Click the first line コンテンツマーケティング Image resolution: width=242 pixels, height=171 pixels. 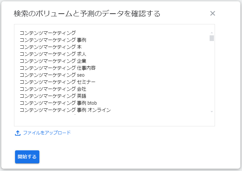click(48, 33)
